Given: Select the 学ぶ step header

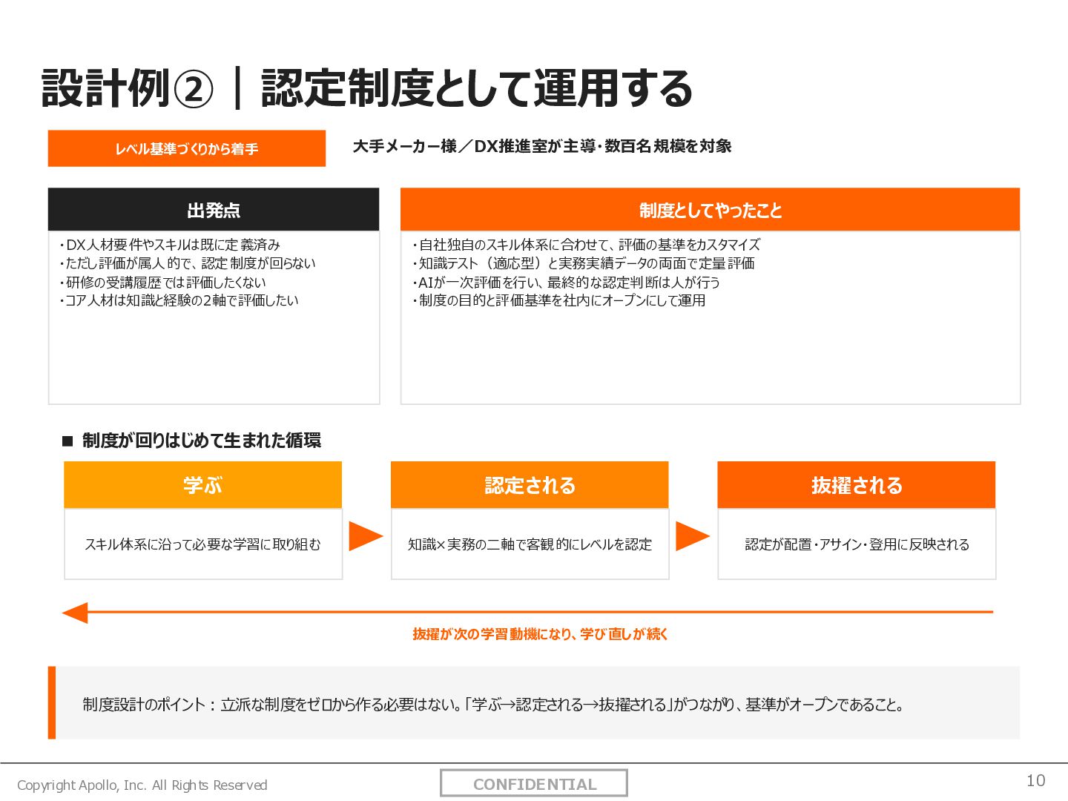Looking at the screenshot, I should (x=203, y=485).
